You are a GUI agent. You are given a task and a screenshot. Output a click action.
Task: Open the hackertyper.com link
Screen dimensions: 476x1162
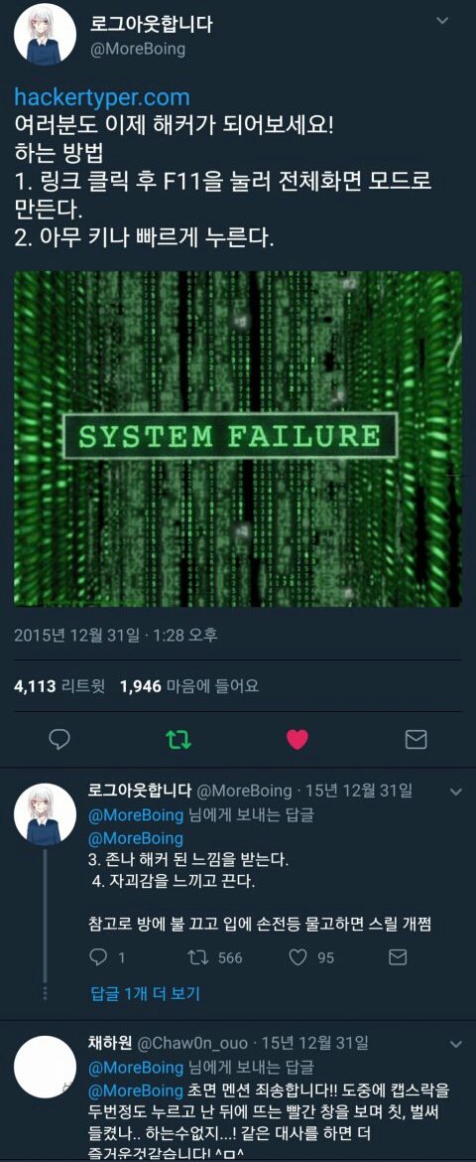tap(102, 97)
